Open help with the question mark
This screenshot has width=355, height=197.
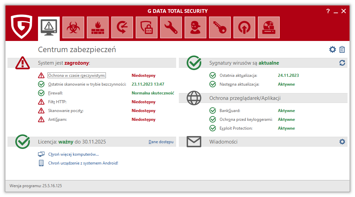[328, 11]
